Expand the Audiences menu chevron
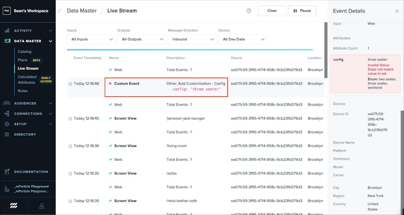 [x=50, y=103]
